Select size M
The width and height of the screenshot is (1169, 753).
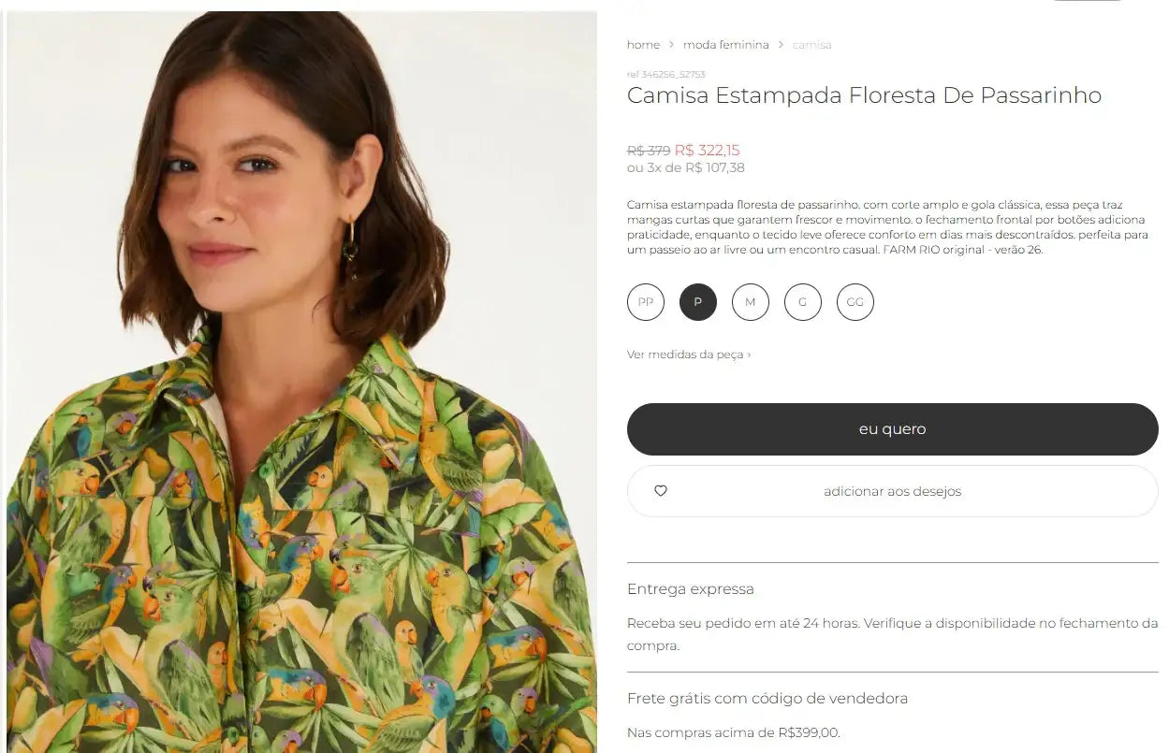[x=750, y=302]
